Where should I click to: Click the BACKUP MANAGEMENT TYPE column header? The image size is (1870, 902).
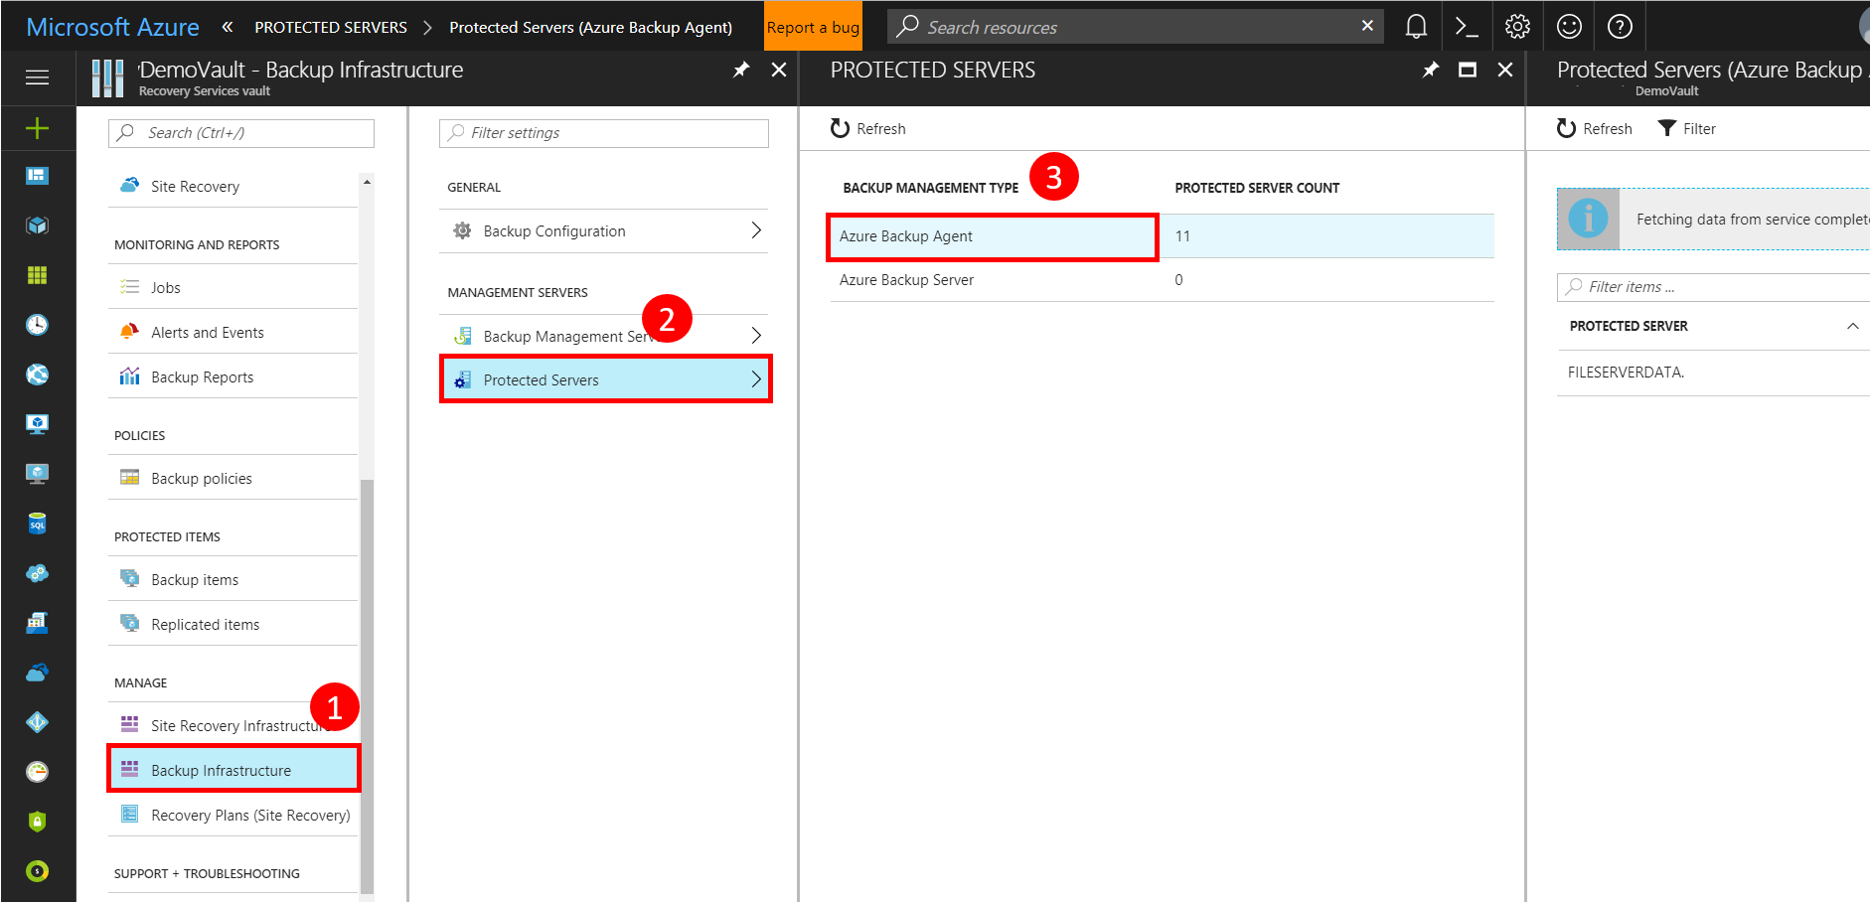(930, 188)
